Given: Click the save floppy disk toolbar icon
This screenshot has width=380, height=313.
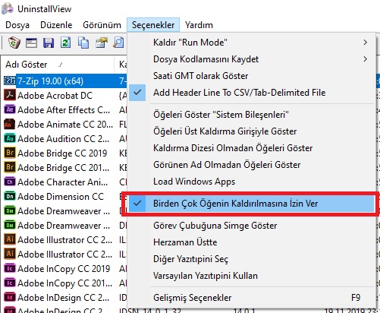Looking at the screenshot, I should [49, 43].
